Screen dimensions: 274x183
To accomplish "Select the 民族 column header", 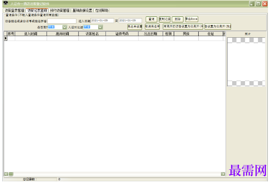I will 186,34.
